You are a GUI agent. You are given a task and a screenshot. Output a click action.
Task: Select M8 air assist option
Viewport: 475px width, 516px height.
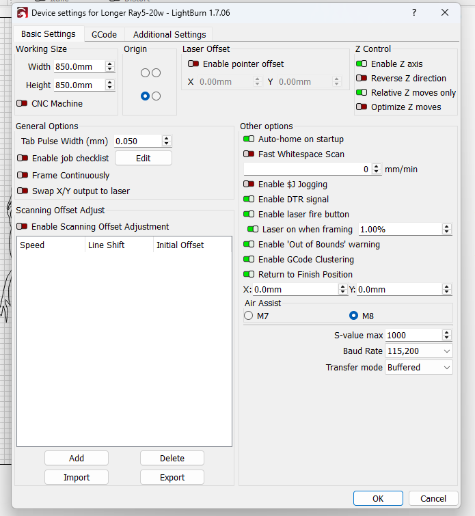coord(353,316)
